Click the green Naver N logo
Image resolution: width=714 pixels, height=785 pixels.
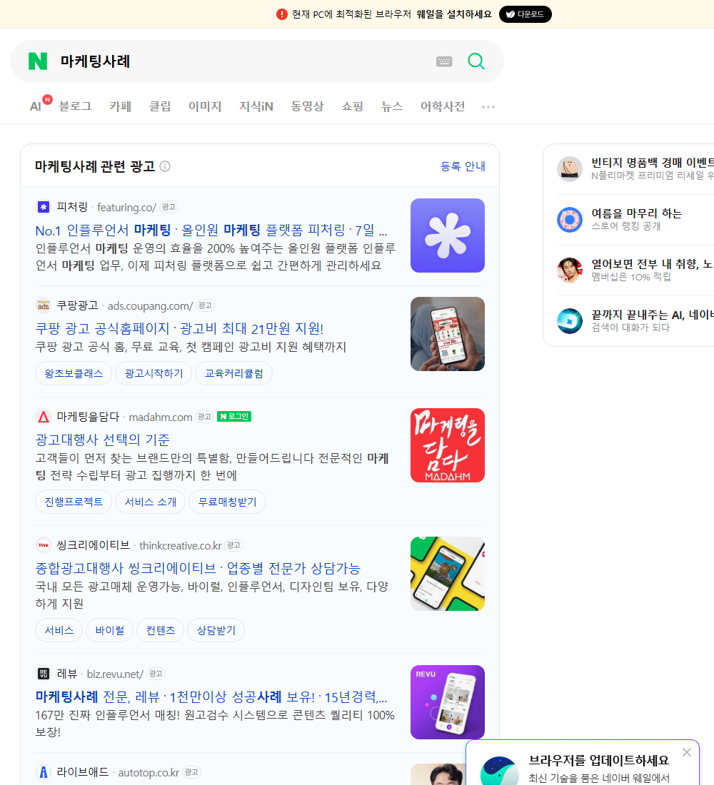[38, 61]
